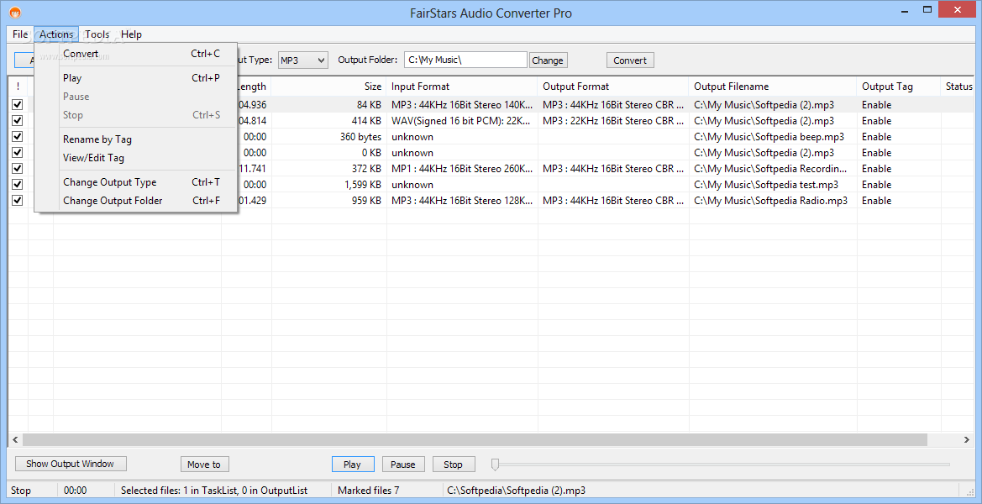Click the scrollbar right arrow
The image size is (982, 504).
966,440
